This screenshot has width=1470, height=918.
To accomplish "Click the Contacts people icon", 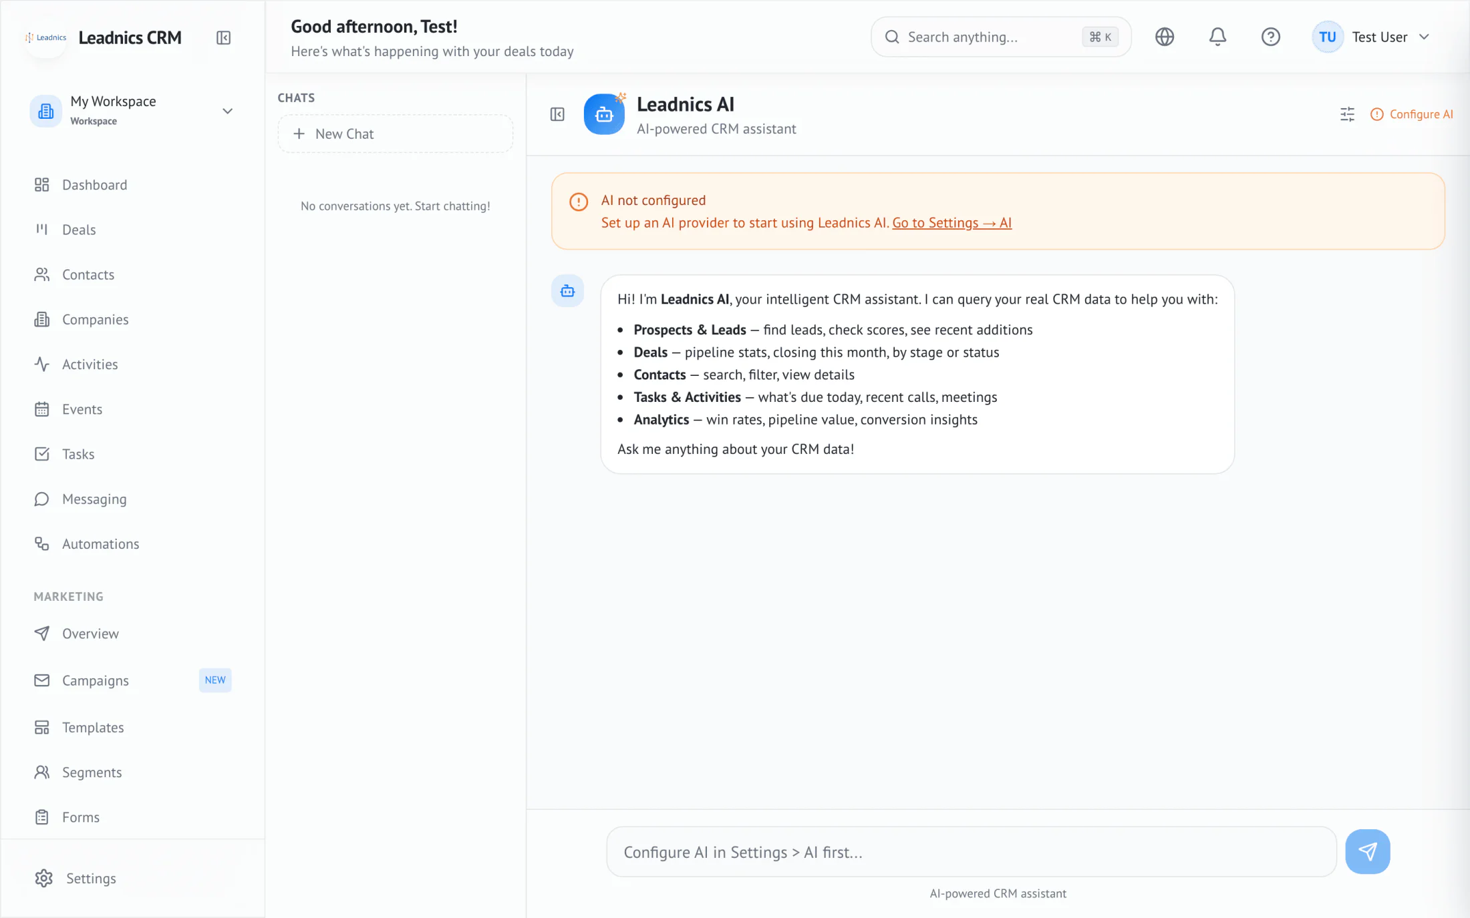I will (41, 274).
